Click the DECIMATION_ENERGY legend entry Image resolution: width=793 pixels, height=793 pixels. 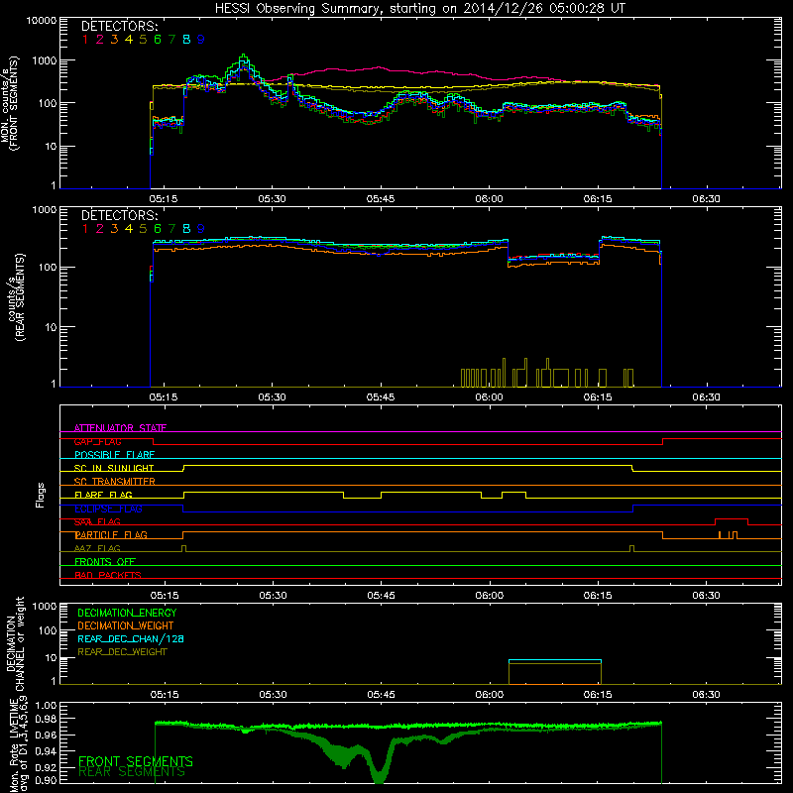tap(127, 613)
